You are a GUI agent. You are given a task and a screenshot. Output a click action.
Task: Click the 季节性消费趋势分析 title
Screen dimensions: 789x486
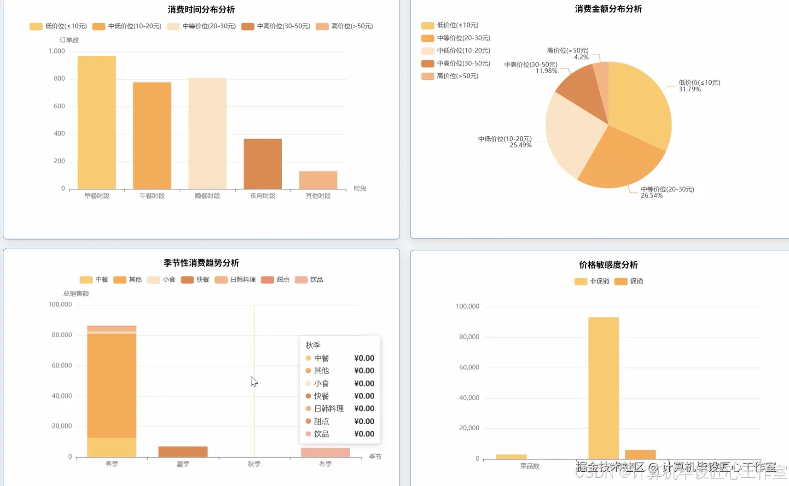point(201,263)
